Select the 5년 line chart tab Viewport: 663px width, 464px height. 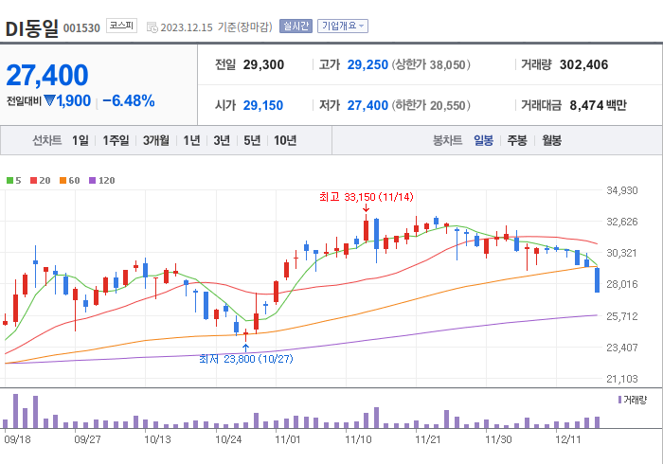(252, 140)
